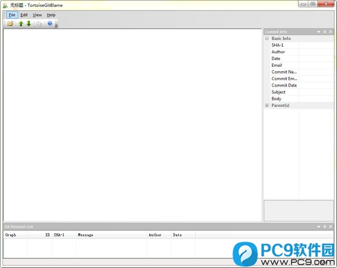Open About with the blue help icon
The height and width of the screenshot is (268, 337).
(49, 24)
